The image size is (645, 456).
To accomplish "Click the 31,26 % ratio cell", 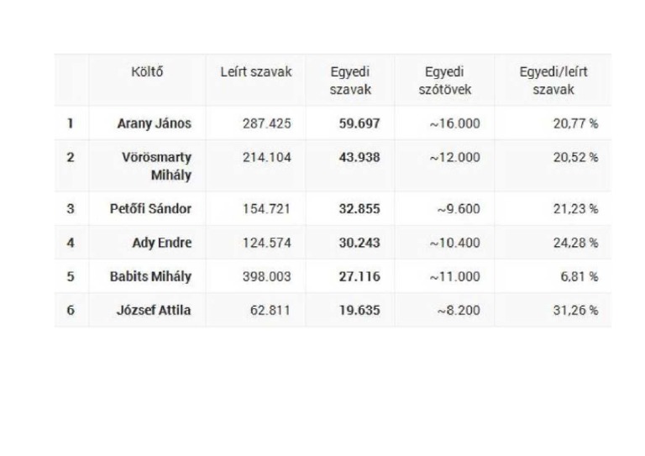I will [x=575, y=310].
